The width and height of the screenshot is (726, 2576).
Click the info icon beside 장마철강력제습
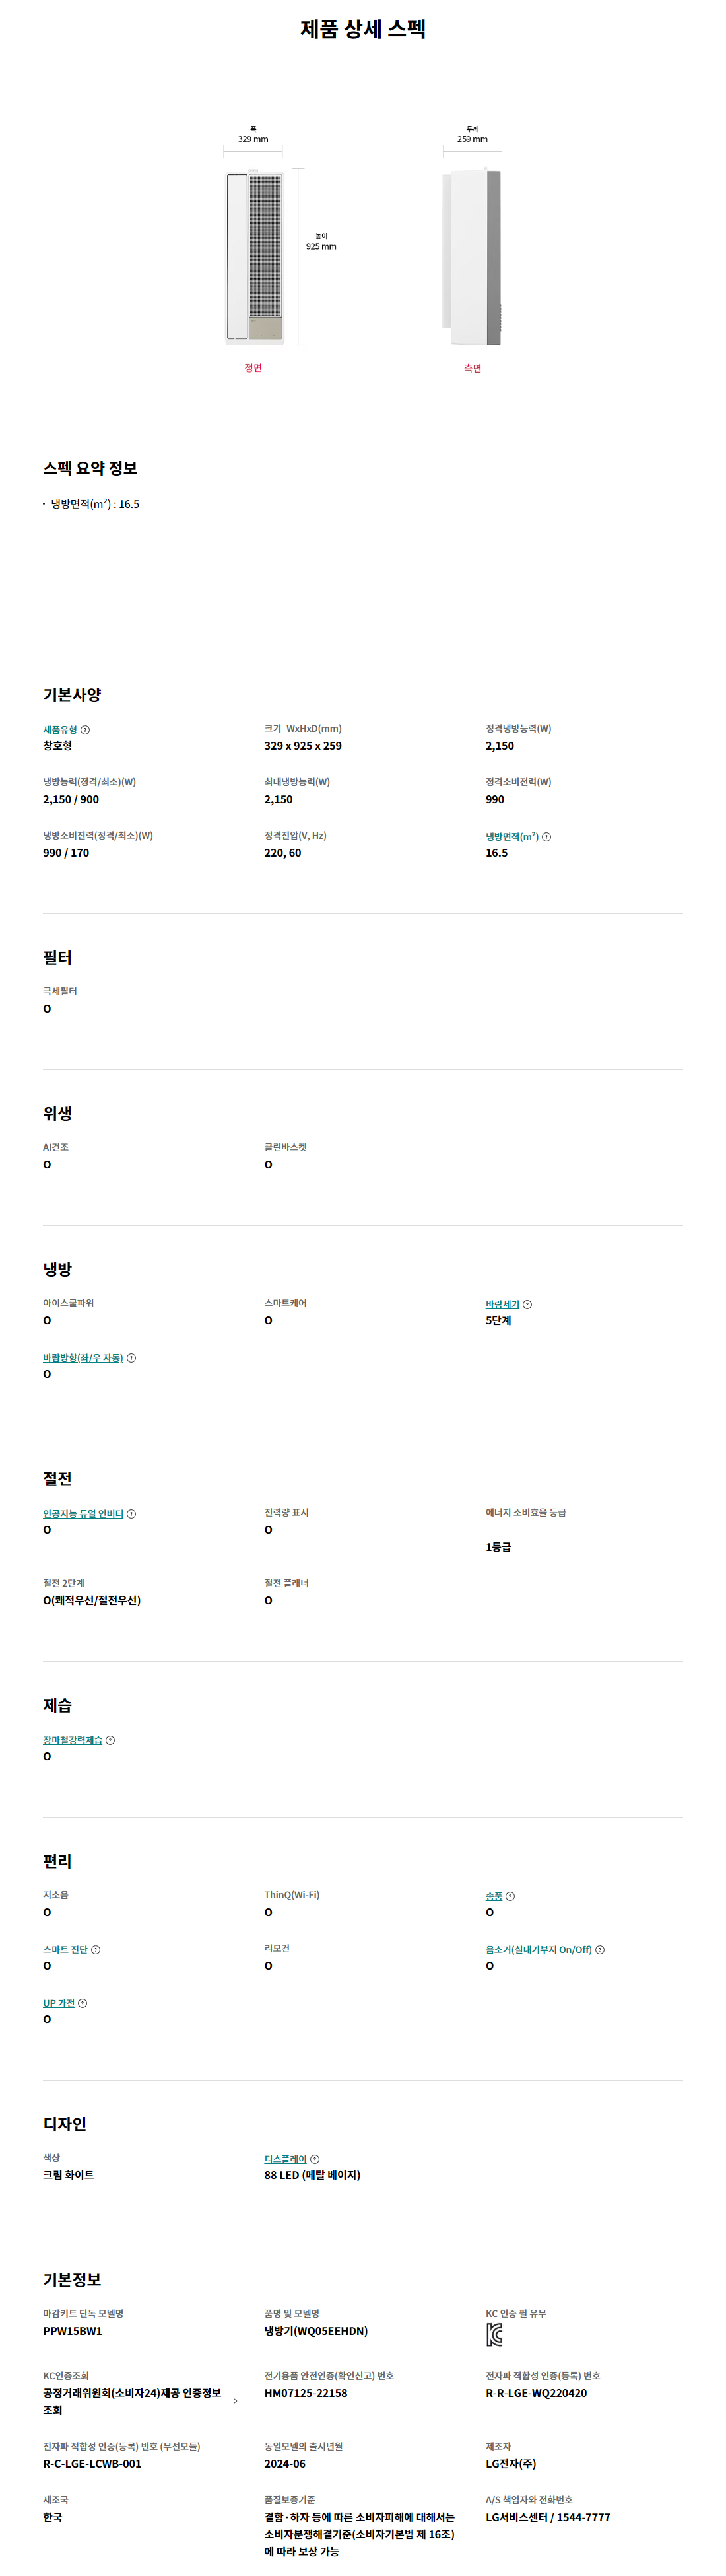(110, 1741)
